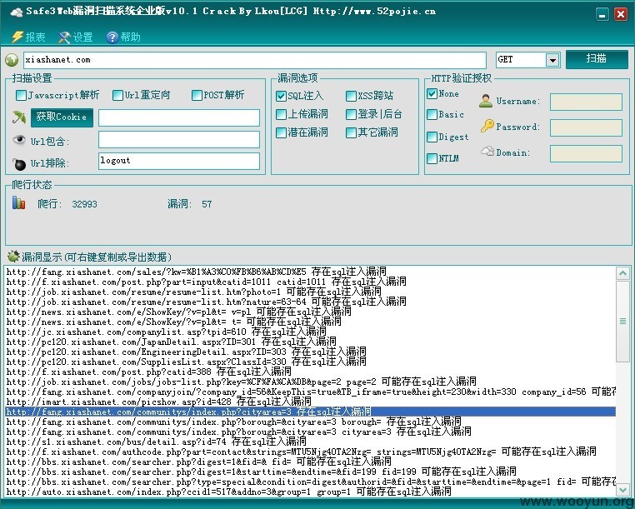This screenshot has width=635, height=509.
Task: Check the XSS跨站 option
Action: pyautogui.click(x=351, y=96)
